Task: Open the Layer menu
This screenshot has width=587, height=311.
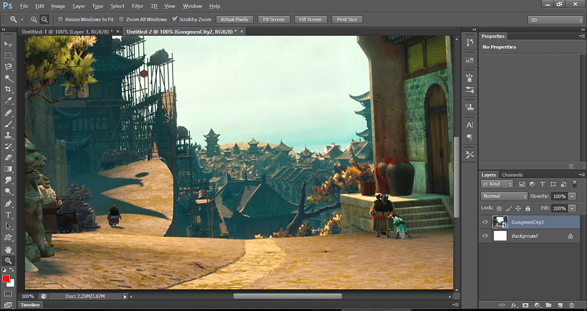Action: pyautogui.click(x=79, y=6)
